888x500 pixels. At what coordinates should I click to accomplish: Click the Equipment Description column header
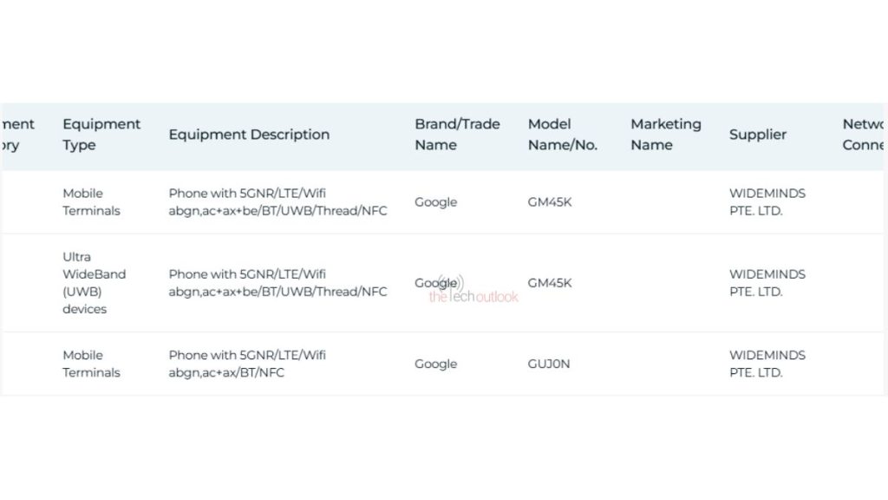(x=249, y=135)
